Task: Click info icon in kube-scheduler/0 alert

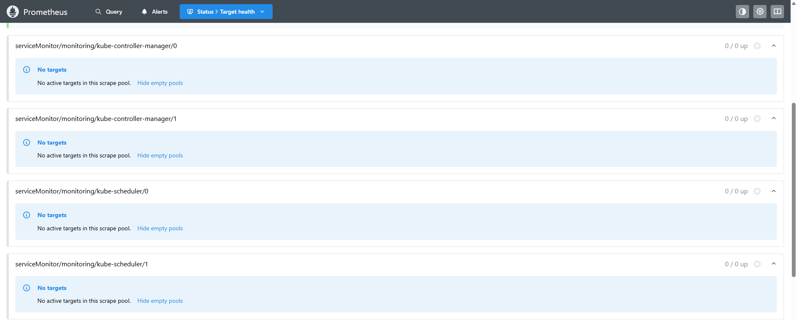Action: pos(27,215)
